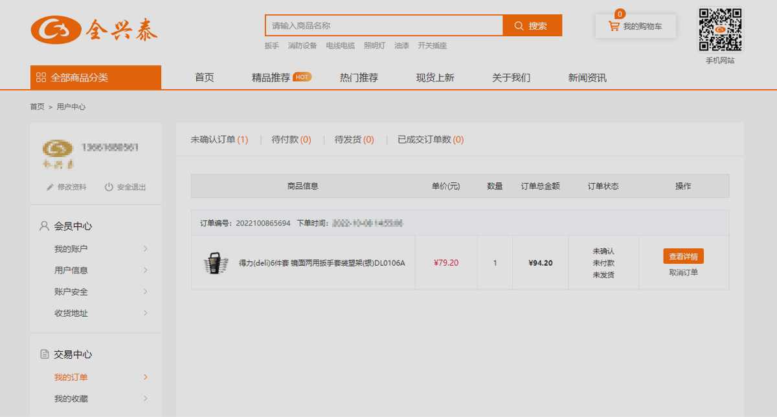The height and width of the screenshot is (417, 777).
Task: Click the 搜索 search button
Action: pos(532,26)
